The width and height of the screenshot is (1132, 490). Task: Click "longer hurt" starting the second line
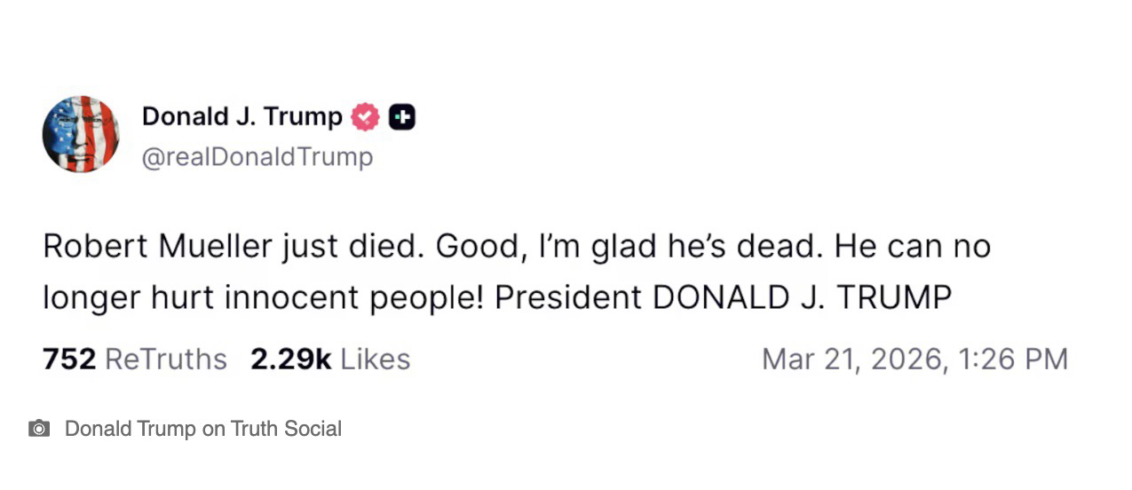(x=116, y=298)
